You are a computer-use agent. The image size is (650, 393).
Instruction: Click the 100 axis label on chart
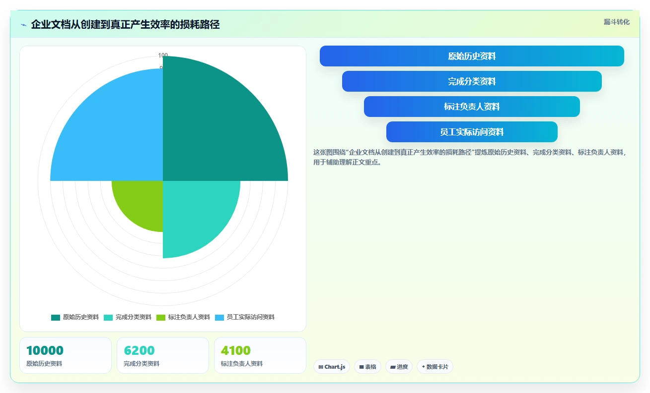click(x=163, y=55)
